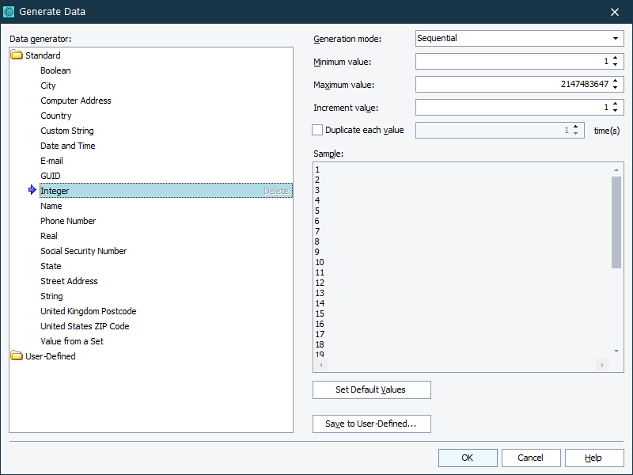The width and height of the screenshot is (633, 475).
Task: Click Delete on the Integer entry
Action: click(x=276, y=191)
